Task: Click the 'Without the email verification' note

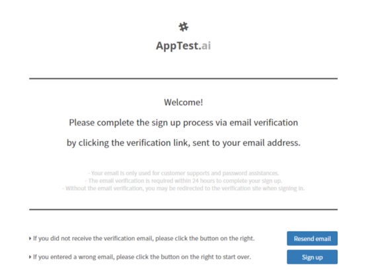Action: point(183,188)
